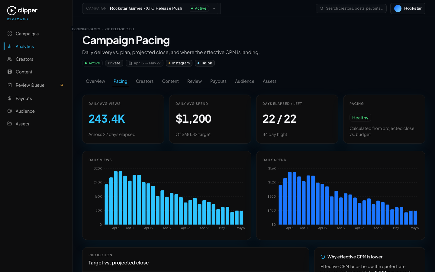Screen dimensions: 435x272
Task: Click the DAILY SPEND chart title
Action: coord(274,160)
